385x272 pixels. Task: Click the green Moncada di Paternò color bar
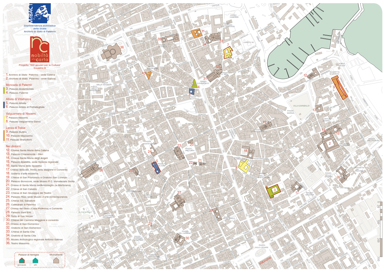pos(4,90)
